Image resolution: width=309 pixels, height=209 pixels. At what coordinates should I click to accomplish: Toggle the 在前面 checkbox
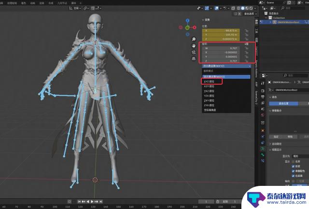pos(293,176)
